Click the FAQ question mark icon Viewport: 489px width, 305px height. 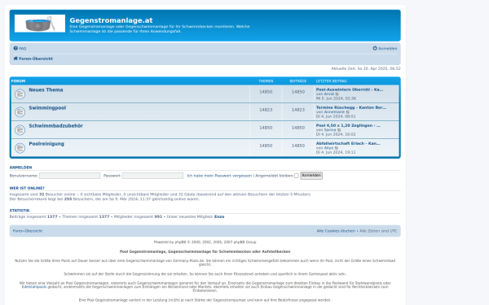click(x=15, y=48)
